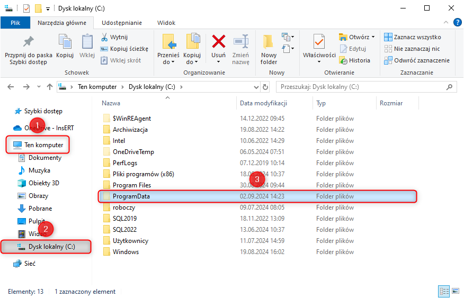Select Dysk lokalny (C:) in the navigation pane
This screenshot has width=464, height=298.
coord(46,247)
